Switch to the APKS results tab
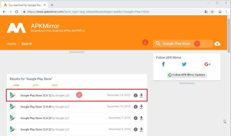The height and width of the screenshot is (136, 231). (x=16, y=85)
